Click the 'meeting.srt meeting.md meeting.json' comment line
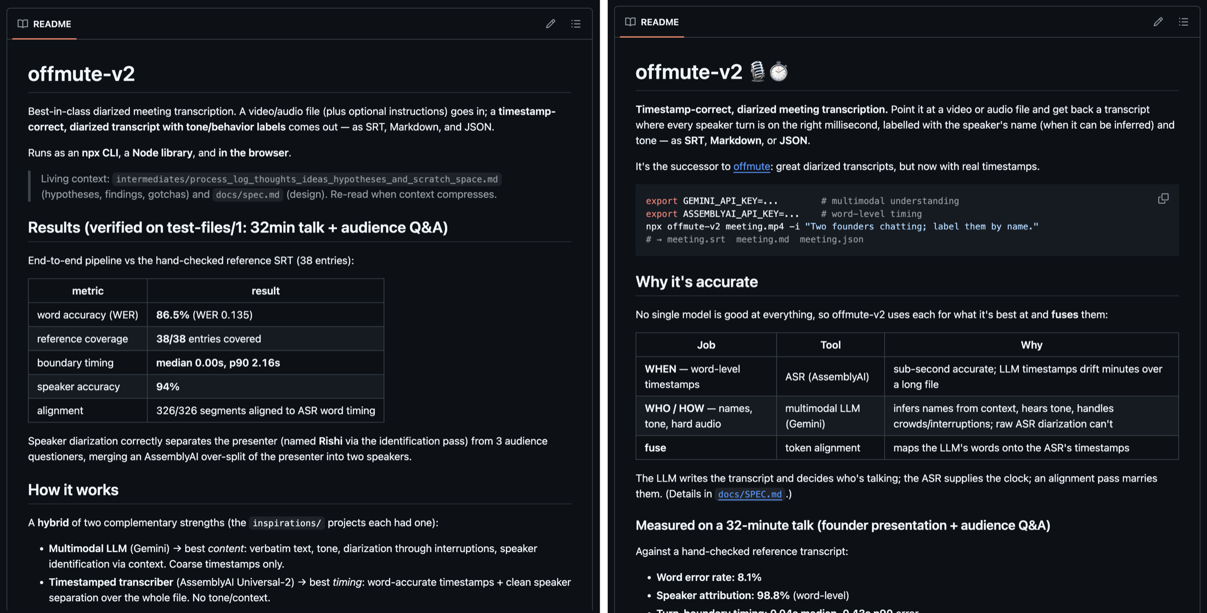The width and height of the screenshot is (1207, 613). (x=754, y=239)
